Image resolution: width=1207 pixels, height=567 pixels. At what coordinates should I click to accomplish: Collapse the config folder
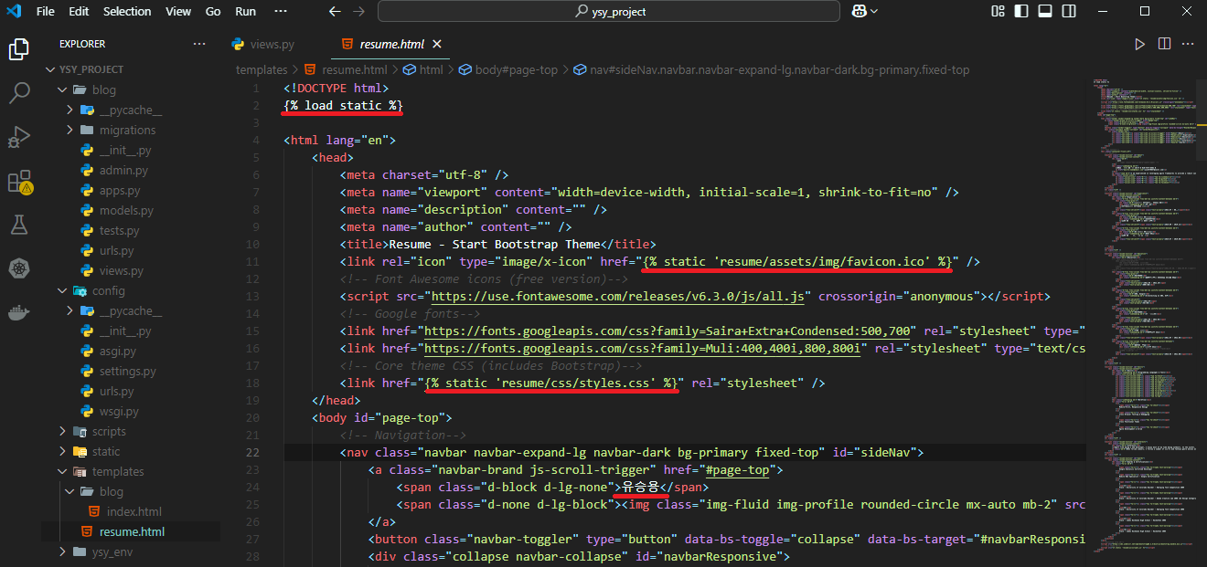pyautogui.click(x=62, y=290)
